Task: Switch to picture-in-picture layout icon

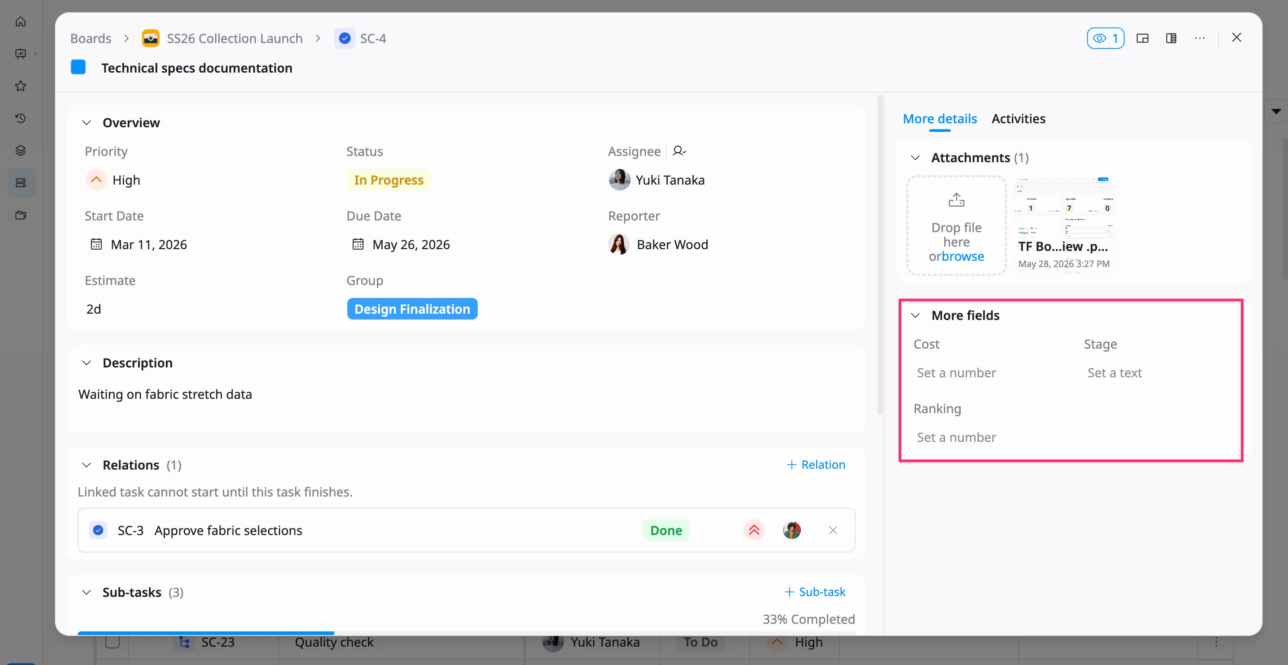Action: click(x=1142, y=39)
